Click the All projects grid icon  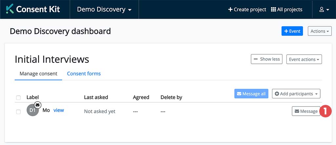coord(273,10)
